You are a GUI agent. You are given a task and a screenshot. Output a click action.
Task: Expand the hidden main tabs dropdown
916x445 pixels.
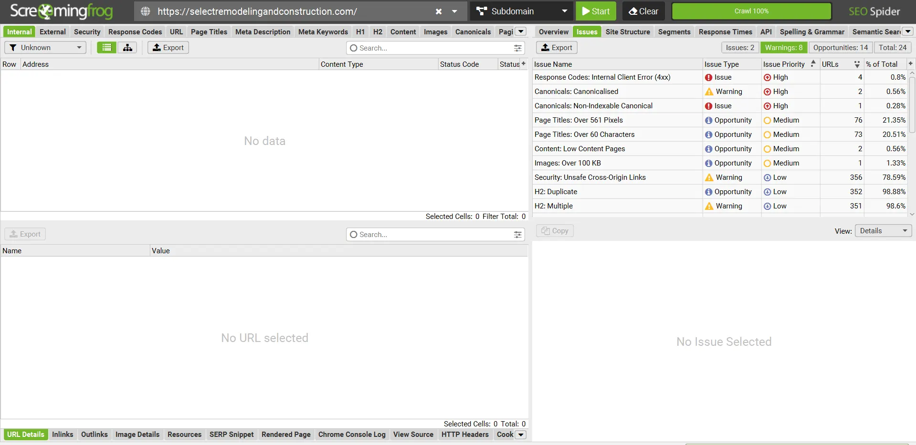[x=521, y=31]
